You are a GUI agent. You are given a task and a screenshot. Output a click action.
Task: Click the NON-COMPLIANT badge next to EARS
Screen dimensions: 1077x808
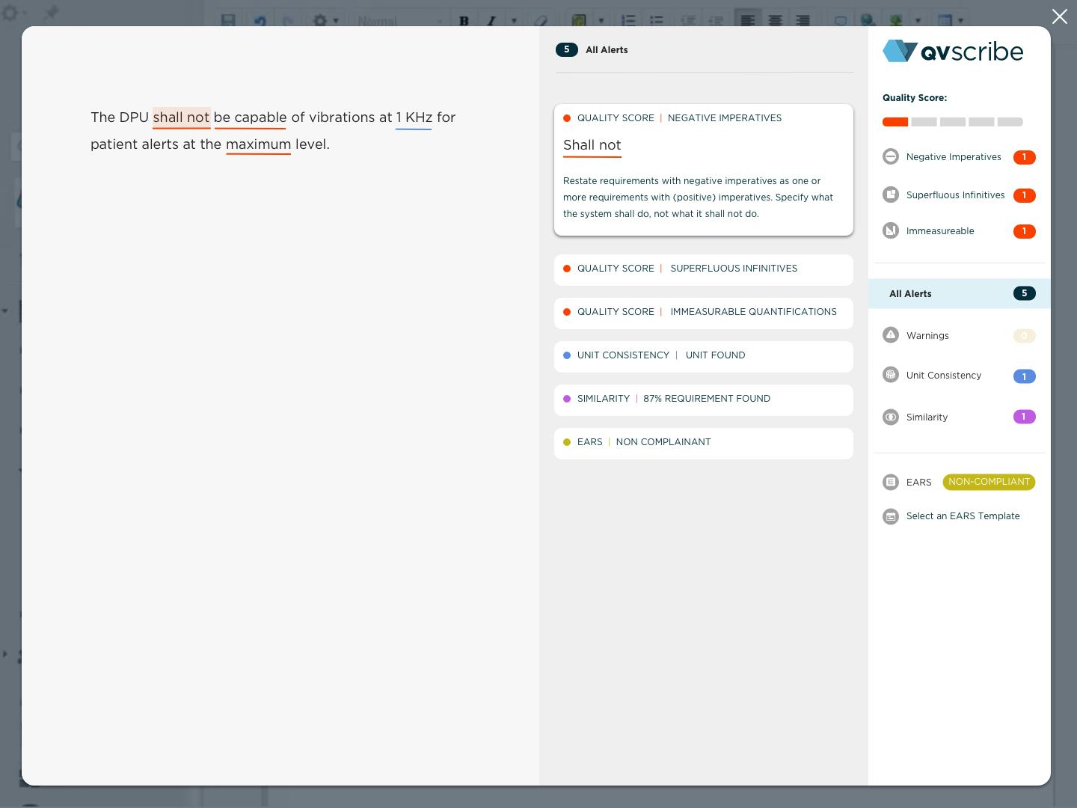[989, 482]
